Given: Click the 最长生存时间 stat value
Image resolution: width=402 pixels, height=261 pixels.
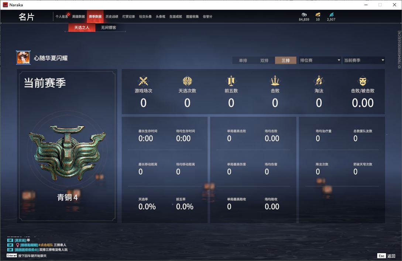Looking at the screenshot, I should coord(145,138).
